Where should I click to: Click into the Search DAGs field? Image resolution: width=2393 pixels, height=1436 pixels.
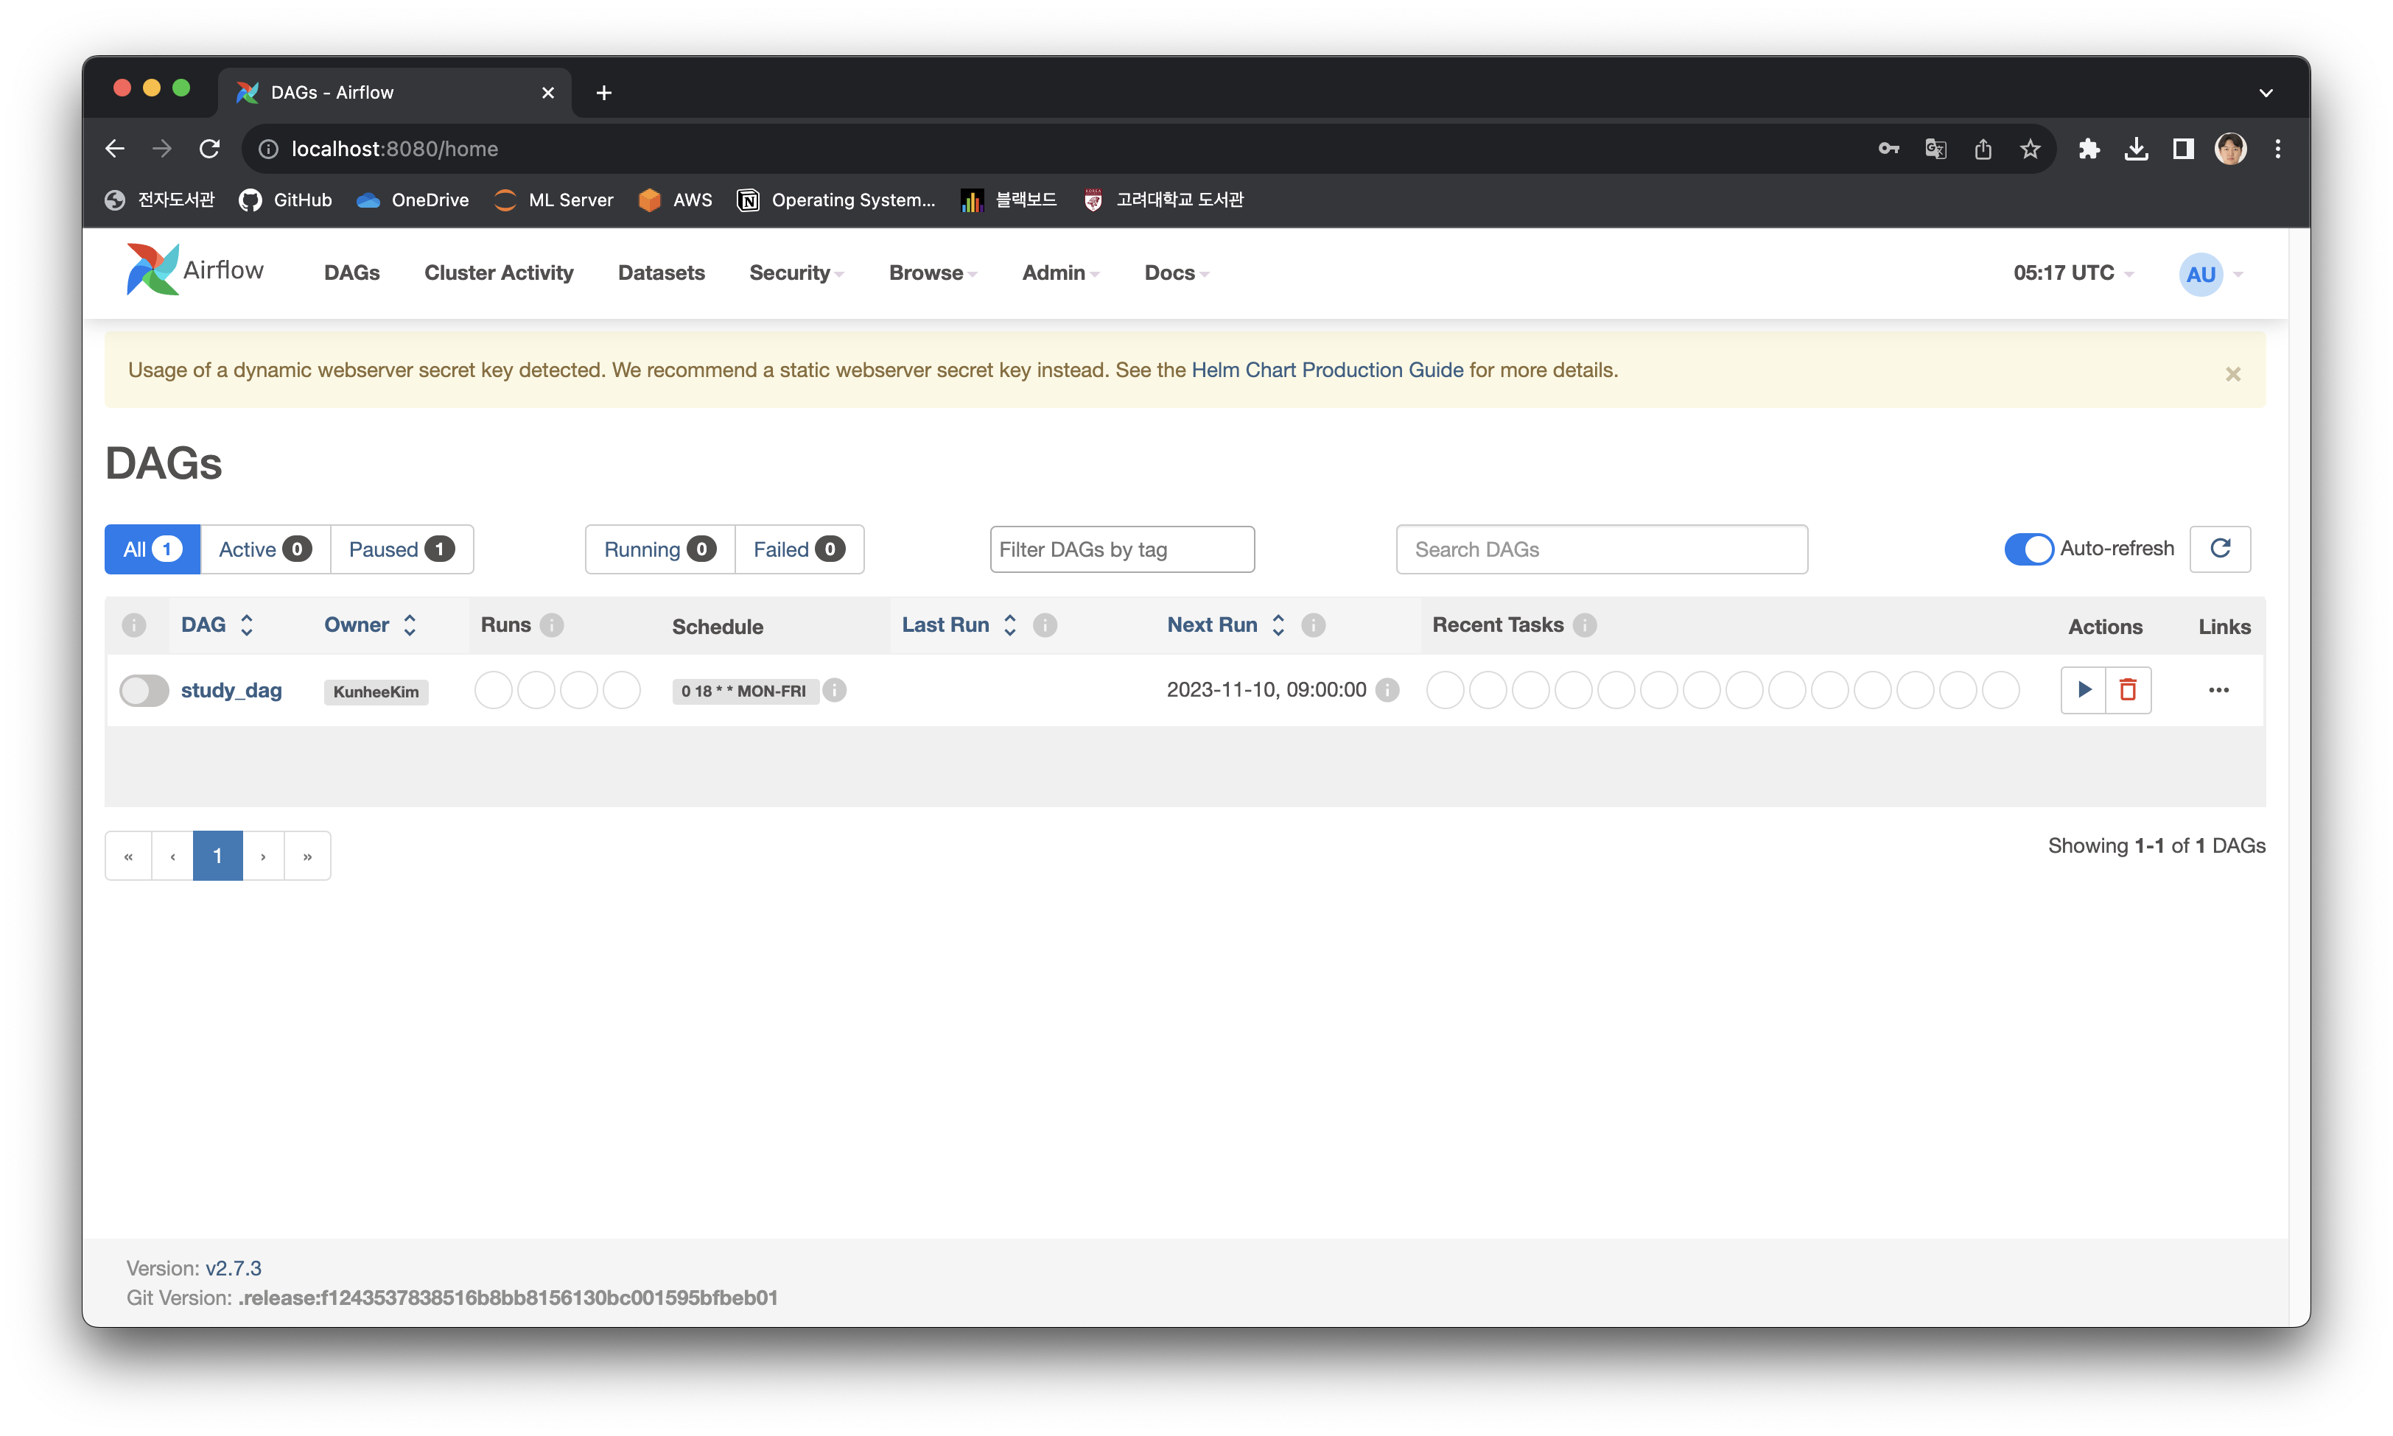click(x=1601, y=549)
